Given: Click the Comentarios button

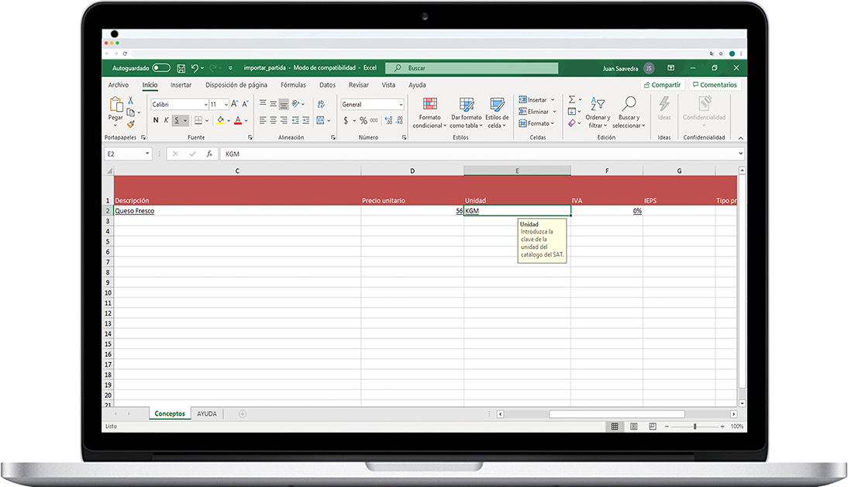Looking at the screenshot, I should coord(714,85).
